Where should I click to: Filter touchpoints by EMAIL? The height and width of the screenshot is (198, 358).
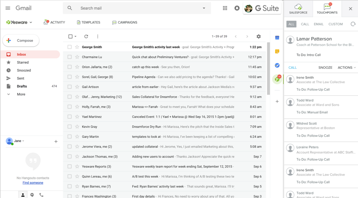[319, 24]
